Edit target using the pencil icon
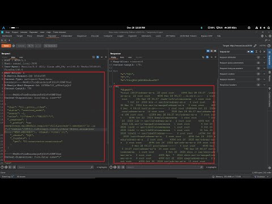This screenshot has height=204, width=272. coord(255,46)
